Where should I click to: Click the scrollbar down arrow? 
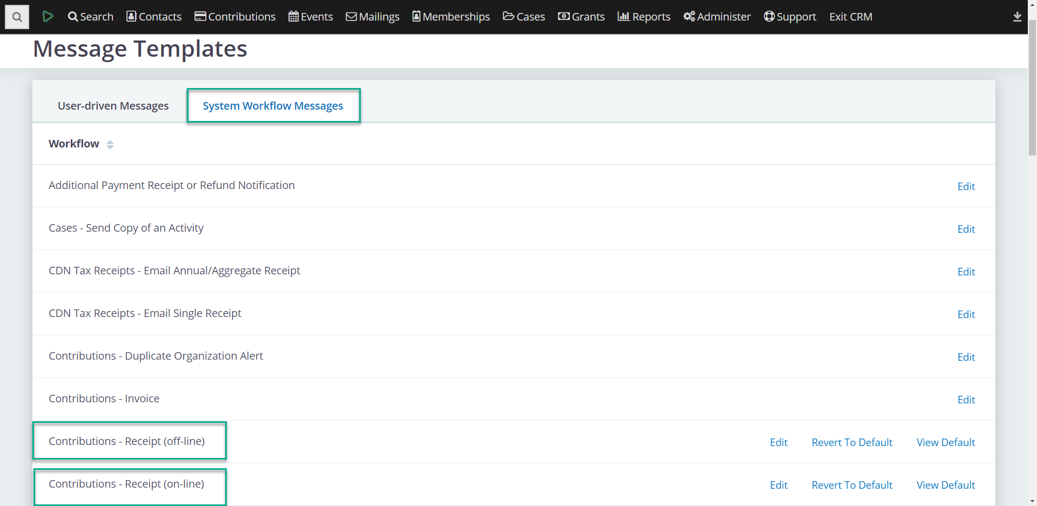coord(1032,501)
